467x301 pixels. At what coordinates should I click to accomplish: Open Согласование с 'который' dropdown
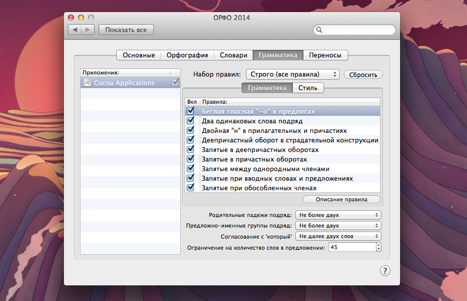point(338,237)
